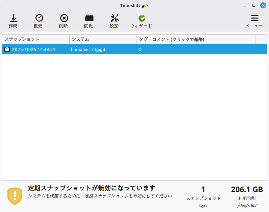This screenshot has height=212, width=269.
Task: Select the 2025-10-25 14:49:31 snapshot
Action: [x=34, y=49]
